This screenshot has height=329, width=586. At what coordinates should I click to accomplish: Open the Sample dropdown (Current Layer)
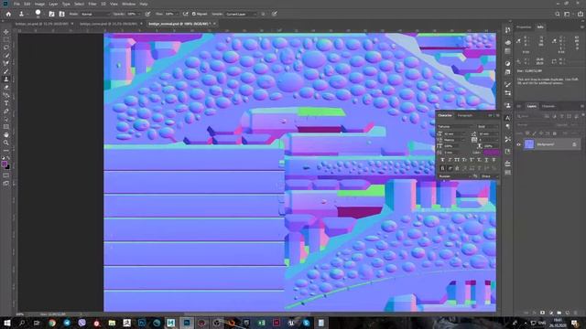coord(241,14)
